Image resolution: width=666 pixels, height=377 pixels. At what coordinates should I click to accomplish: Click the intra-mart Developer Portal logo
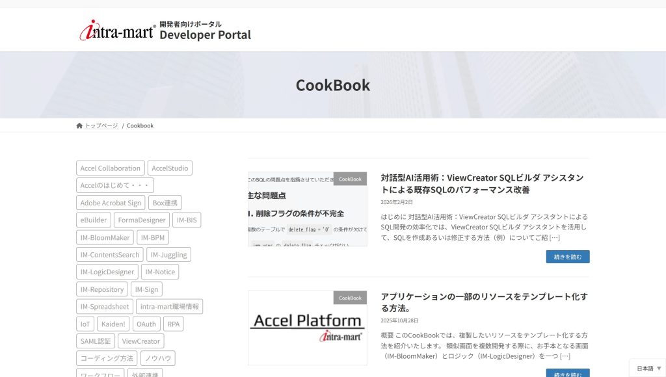[165, 30]
